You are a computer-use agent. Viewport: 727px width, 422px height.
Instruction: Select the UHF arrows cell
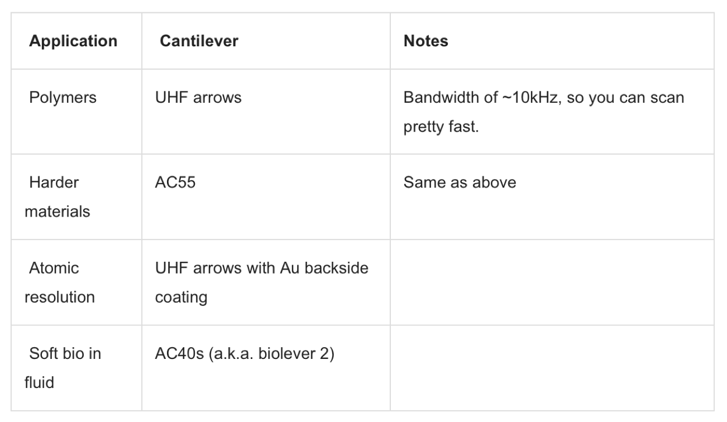266,112
